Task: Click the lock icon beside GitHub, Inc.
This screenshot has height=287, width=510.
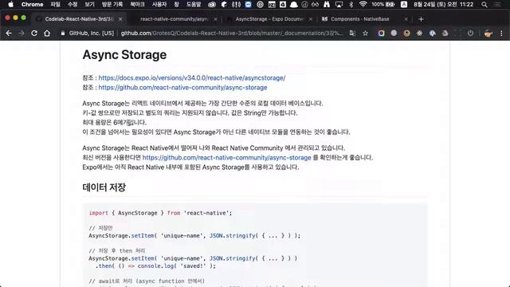Action: coord(63,33)
